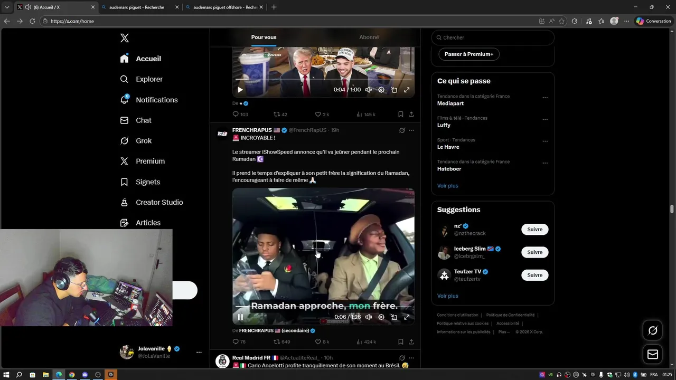Add page to favorites star in address bar
Image resolution: width=676 pixels, height=380 pixels.
[x=561, y=21]
